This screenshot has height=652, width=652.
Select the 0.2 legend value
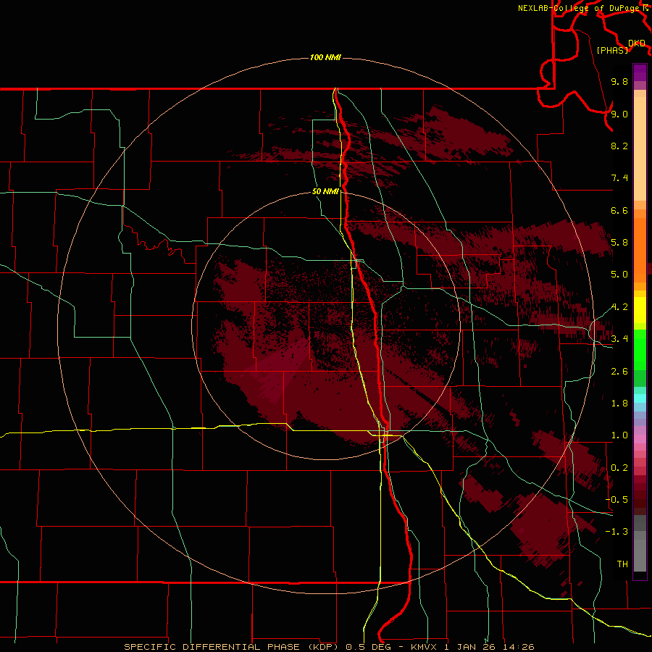tap(619, 468)
